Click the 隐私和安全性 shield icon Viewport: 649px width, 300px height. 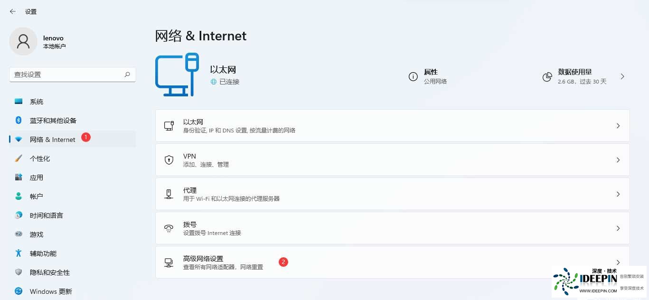(x=19, y=272)
